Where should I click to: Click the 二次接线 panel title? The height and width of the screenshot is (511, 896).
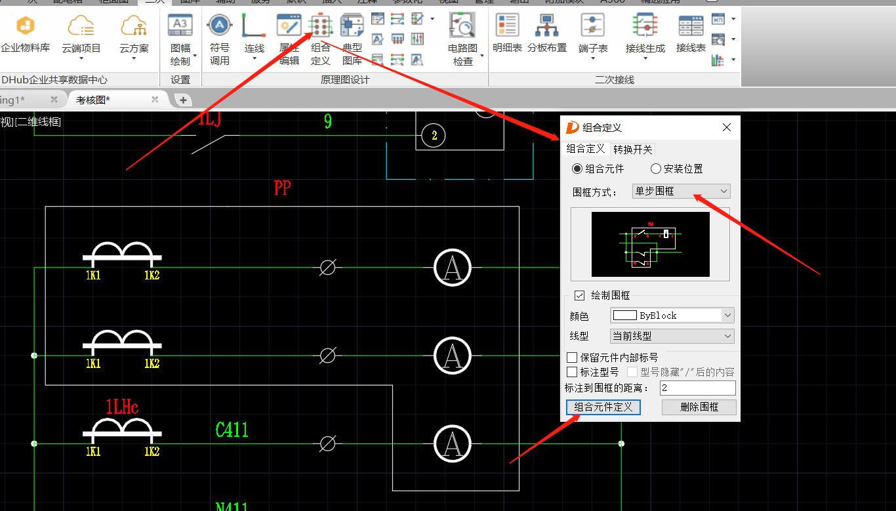[x=615, y=80]
